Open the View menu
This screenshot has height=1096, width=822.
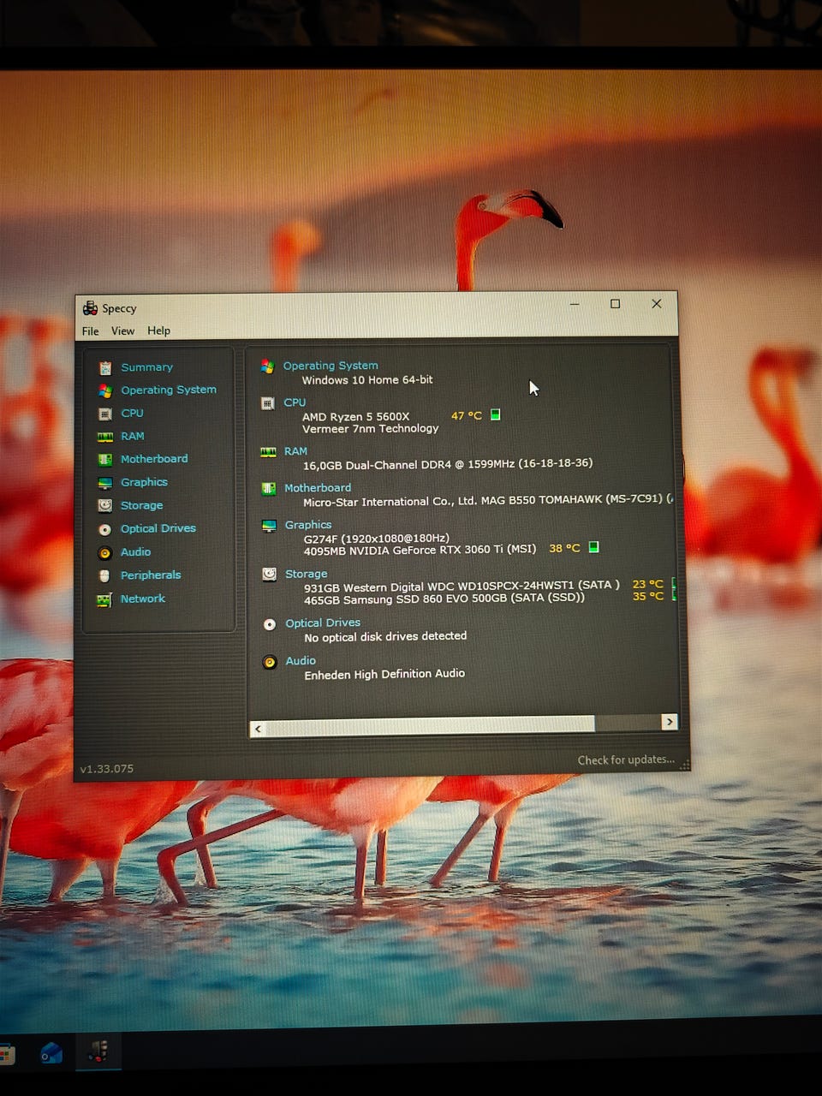click(x=122, y=331)
